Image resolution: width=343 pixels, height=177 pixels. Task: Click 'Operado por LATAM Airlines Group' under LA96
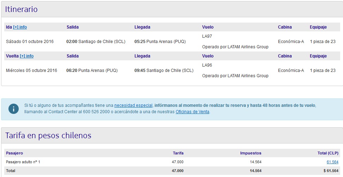pyautogui.click(x=235, y=75)
